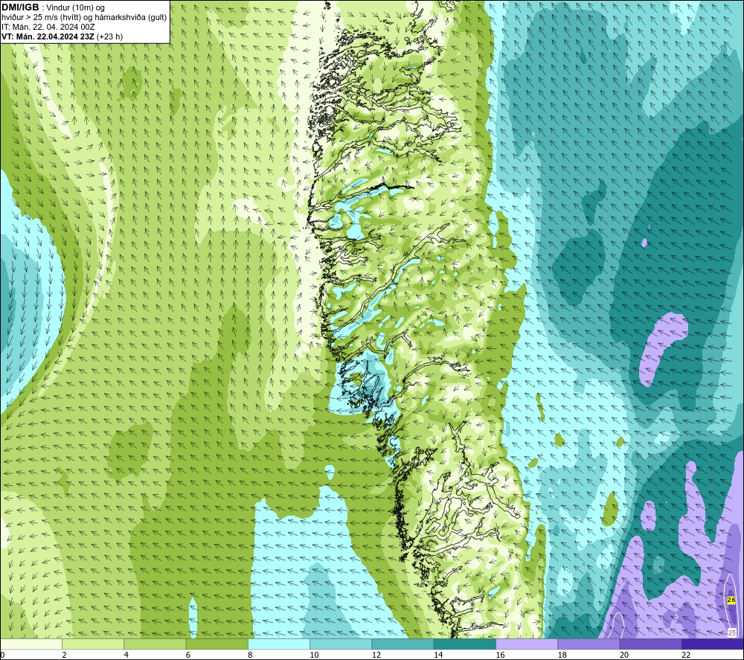This screenshot has width=744, height=660.
Task: Pick the darker green 6–8 m/s color swatch
Action: click(217, 644)
